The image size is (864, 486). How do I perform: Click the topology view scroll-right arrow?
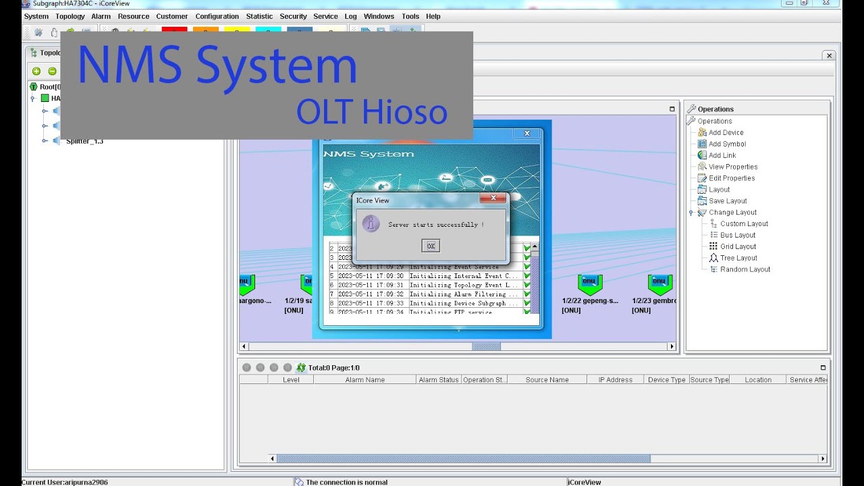(671, 346)
